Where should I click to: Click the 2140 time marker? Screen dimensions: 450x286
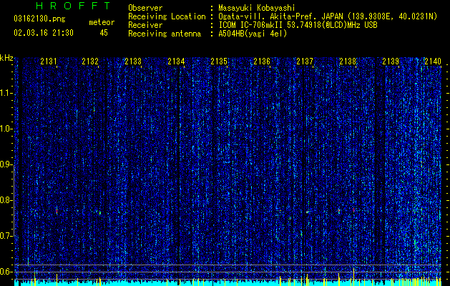433,61
